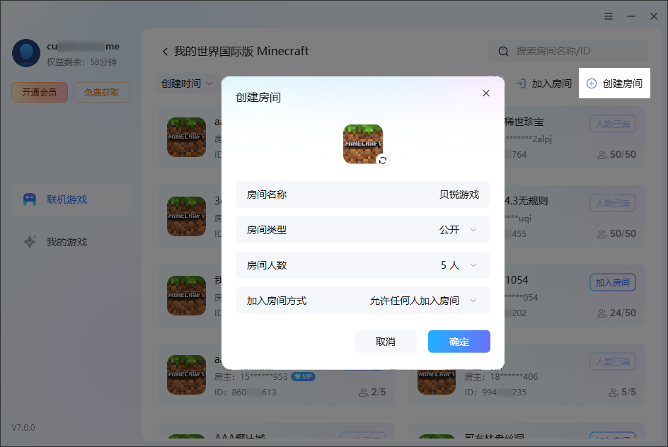Screen dimensions: 668x447
Task: Click the top-bar 加入房间 button
Action: 543,83
